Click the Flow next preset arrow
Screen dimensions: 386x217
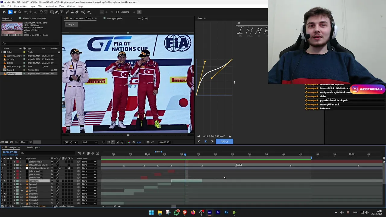[212, 142]
